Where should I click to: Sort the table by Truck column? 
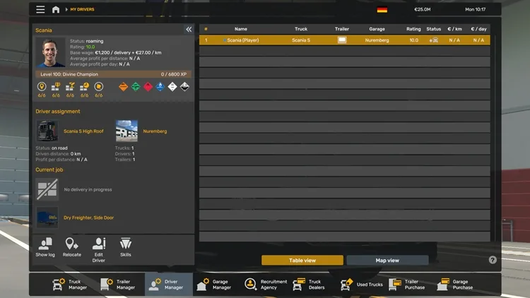(301, 29)
